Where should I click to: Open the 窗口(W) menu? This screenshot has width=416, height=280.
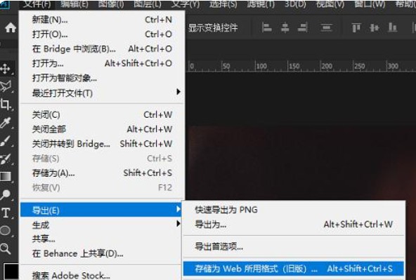tap(370, 4)
